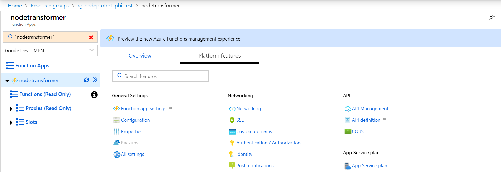The image size is (501, 172).
Task: Expand the Proxies (Read Only) tree node
Action: [11, 109]
